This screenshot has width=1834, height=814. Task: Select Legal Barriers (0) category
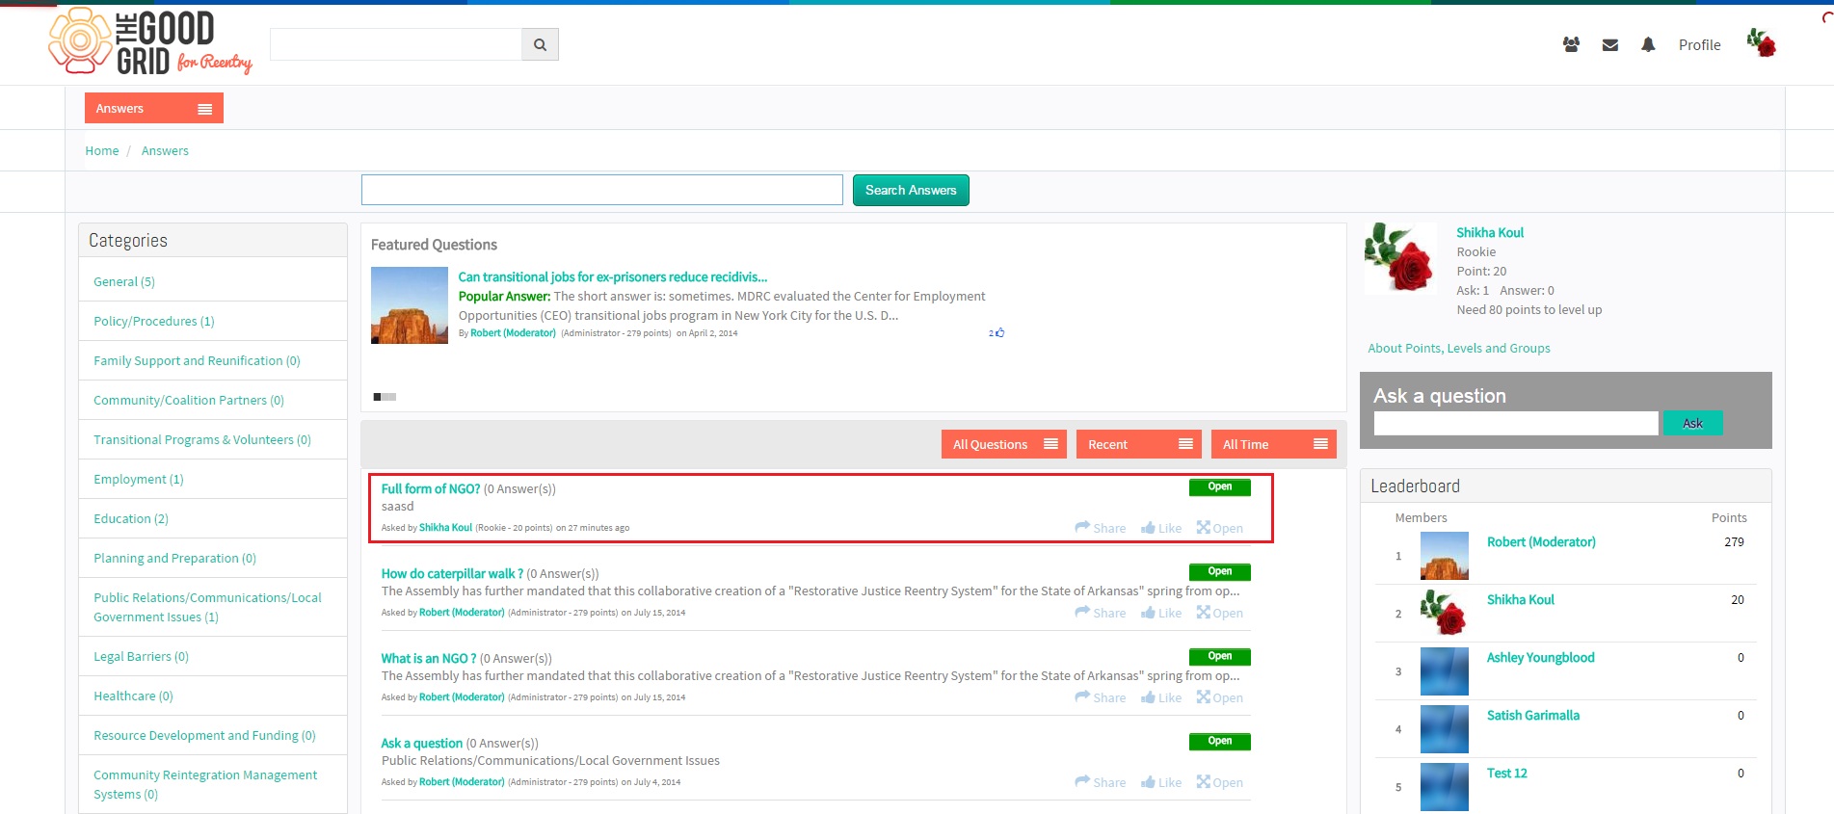(x=141, y=657)
